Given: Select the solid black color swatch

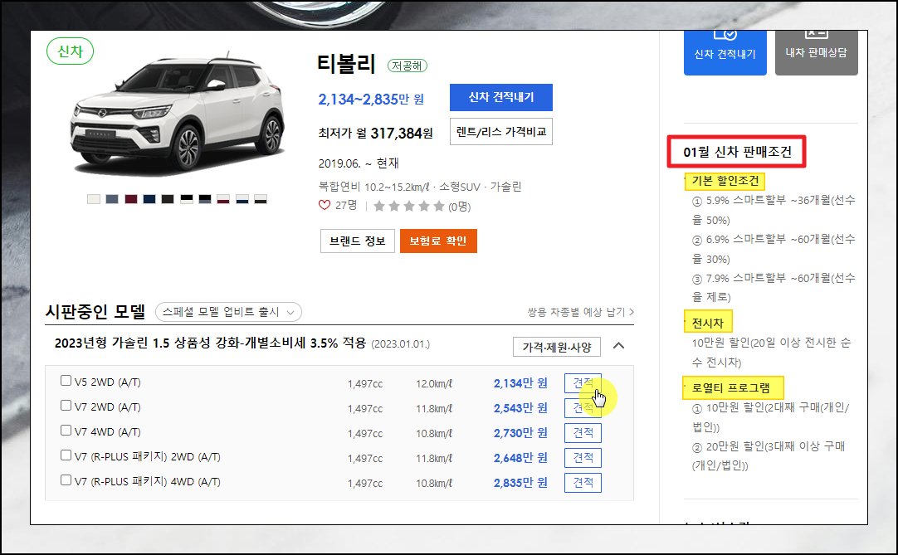Looking at the screenshot, I should pos(168,199).
